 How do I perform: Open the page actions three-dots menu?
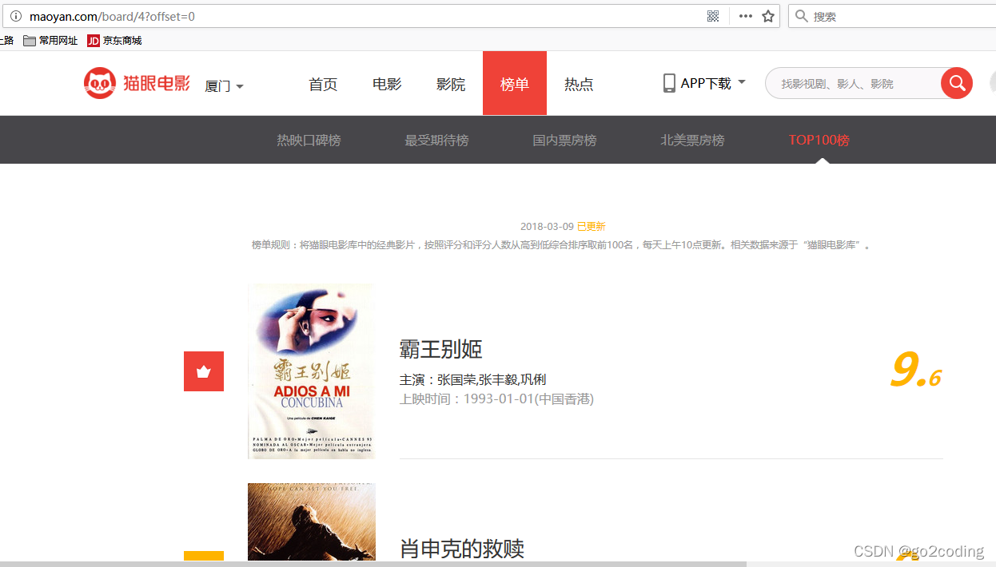coord(745,16)
